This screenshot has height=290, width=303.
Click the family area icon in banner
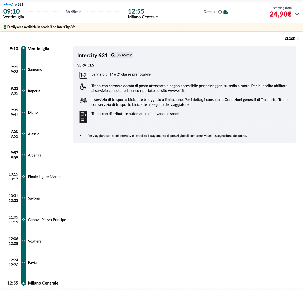pos(5,27)
